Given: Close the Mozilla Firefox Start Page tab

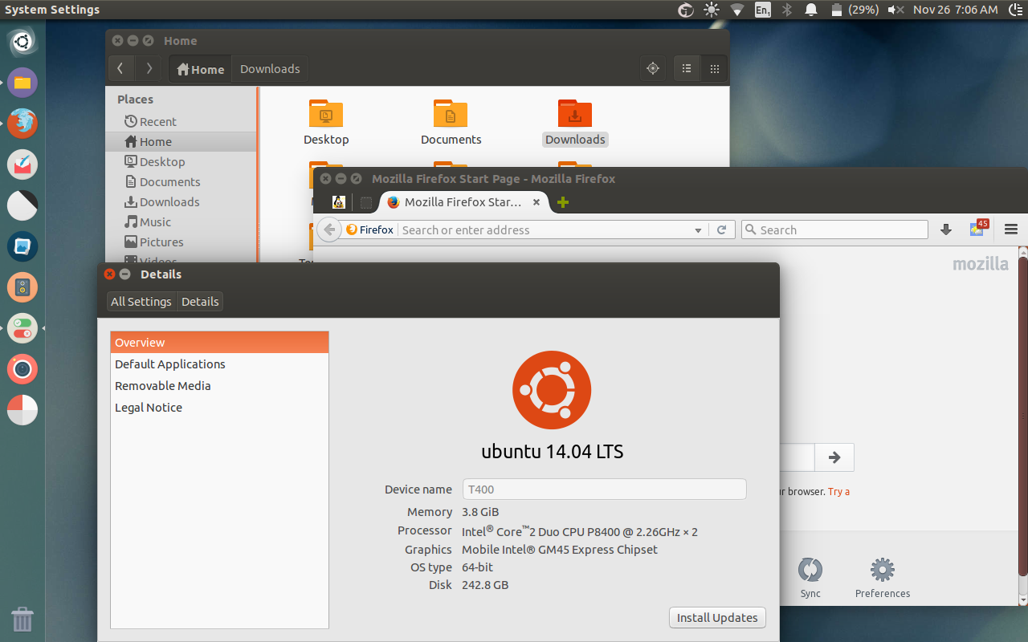Looking at the screenshot, I should coord(536,202).
